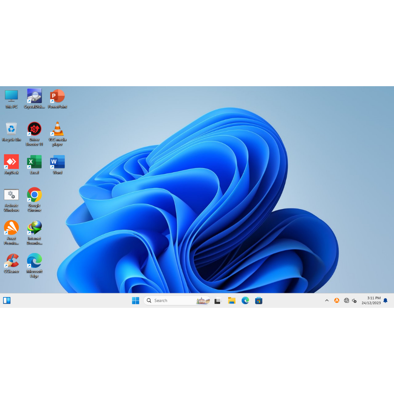Click the CCleaner desktop shortcut
Screen dimensions: 394x394
[x=11, y=261]
